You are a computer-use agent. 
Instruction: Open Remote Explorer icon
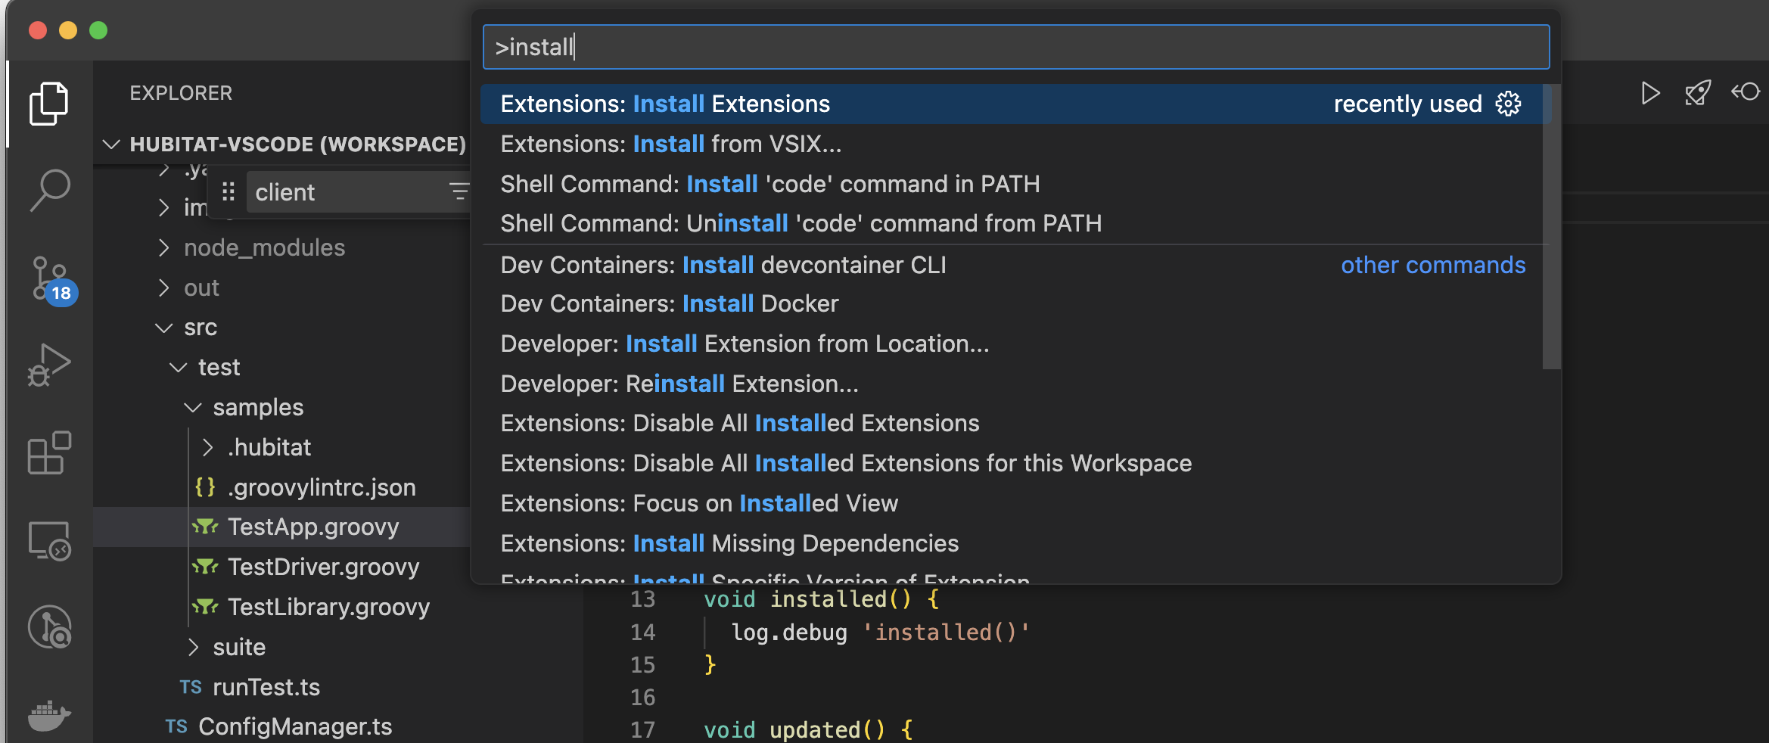click(x=49, y=540)
